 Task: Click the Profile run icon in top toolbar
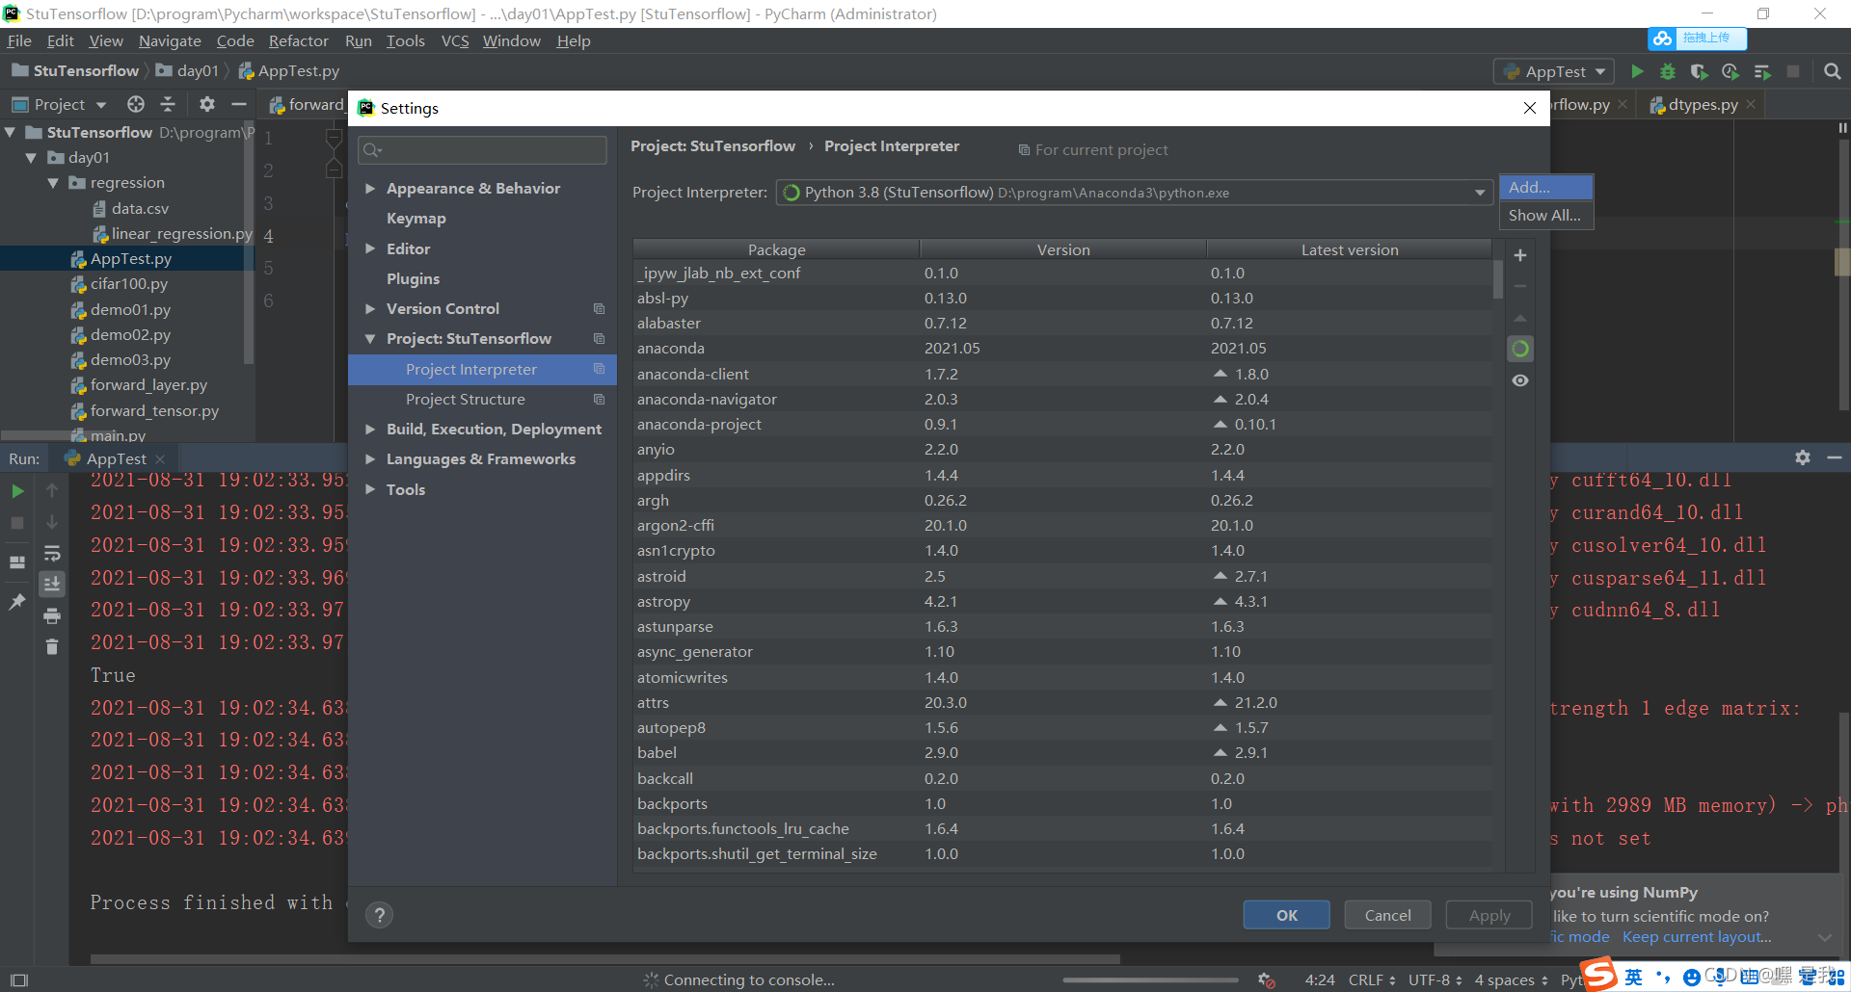click(x=1730, y=71)
